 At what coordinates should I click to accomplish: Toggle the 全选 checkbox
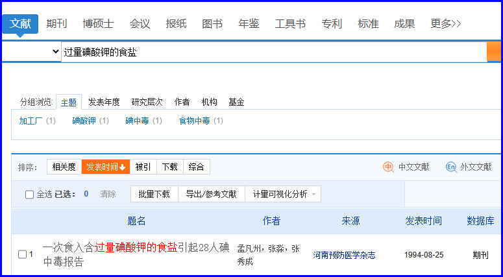pos(29,194)
